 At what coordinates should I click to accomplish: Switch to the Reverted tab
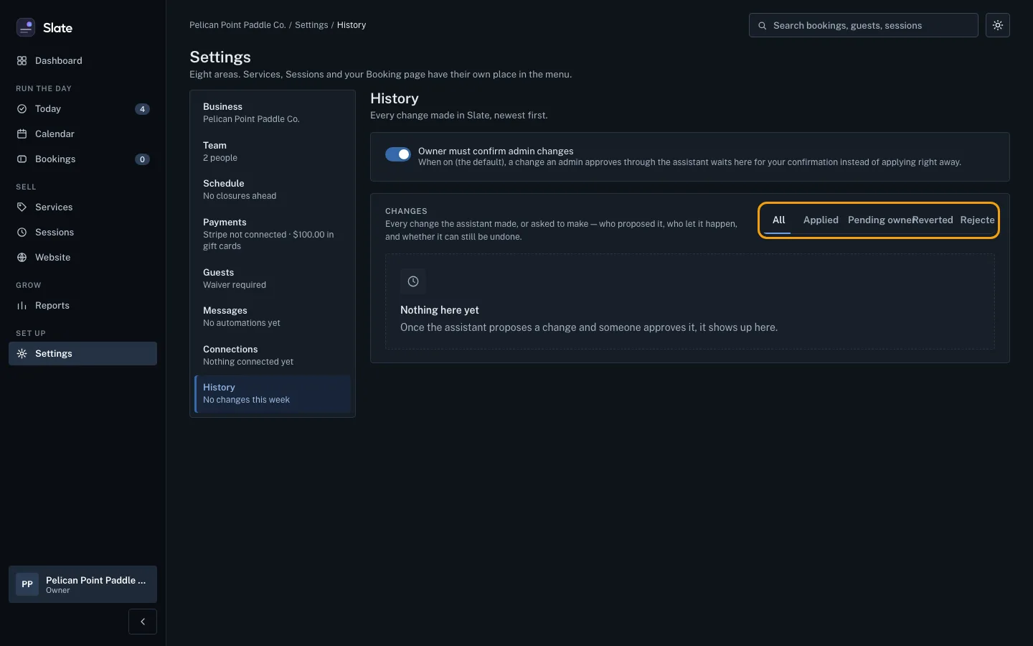click(933, 220)
